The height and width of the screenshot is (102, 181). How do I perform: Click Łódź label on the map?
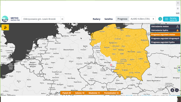(122, 54)
